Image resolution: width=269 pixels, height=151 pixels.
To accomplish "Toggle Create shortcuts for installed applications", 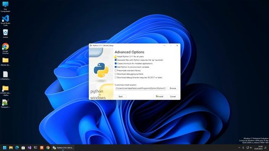I will click(x=116, y=63).
